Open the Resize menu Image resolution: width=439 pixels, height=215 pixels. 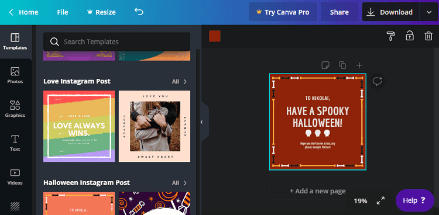[101, 12]
